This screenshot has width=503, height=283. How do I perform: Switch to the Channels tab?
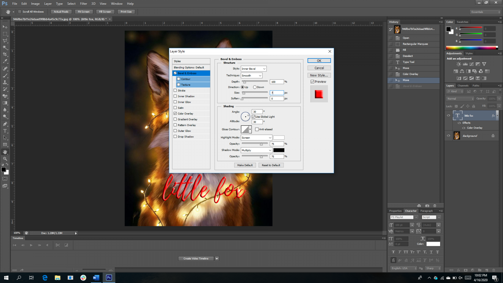click(463, 86)
